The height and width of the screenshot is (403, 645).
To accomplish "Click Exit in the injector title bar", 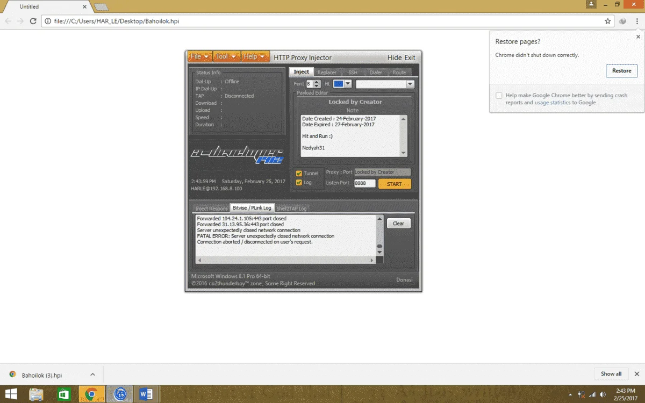I will click(x=410, y=57).
